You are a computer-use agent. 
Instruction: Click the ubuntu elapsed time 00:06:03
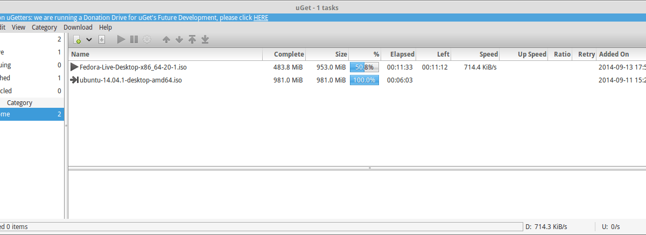pyautogui.click(x=400, y=80)
